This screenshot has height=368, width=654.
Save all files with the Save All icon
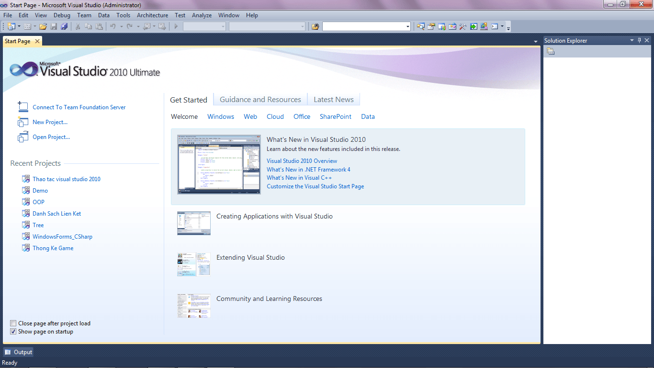(65, 26)
